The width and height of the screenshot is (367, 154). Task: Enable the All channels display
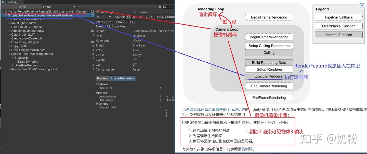(128, 17)
